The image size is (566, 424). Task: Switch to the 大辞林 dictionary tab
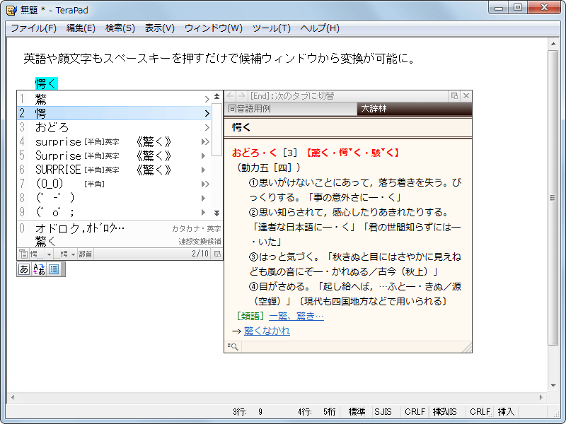click(415, 109)
